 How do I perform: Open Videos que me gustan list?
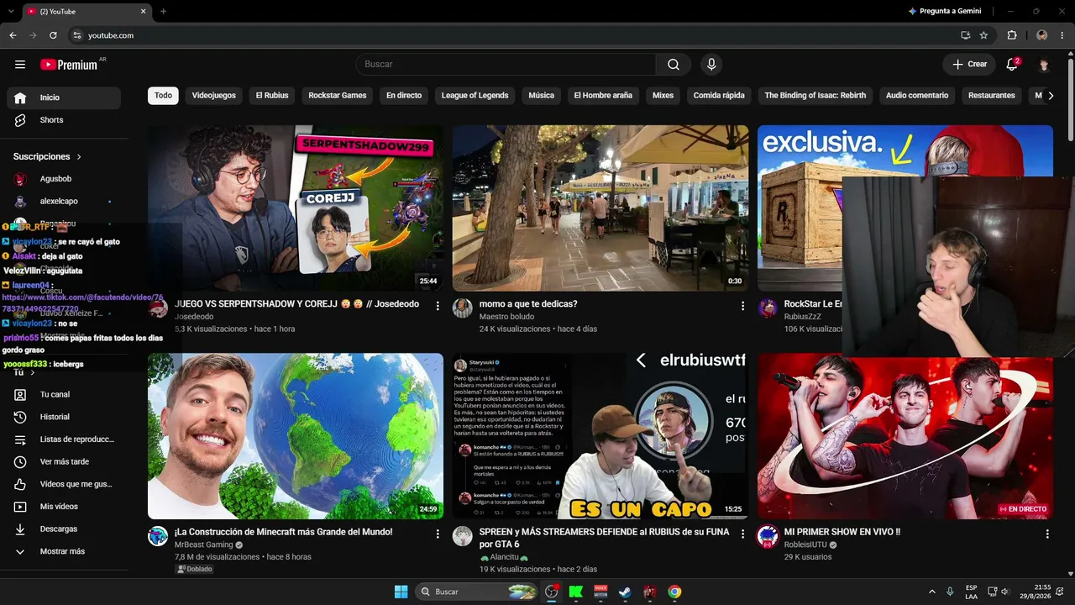[x=64, y=484]
